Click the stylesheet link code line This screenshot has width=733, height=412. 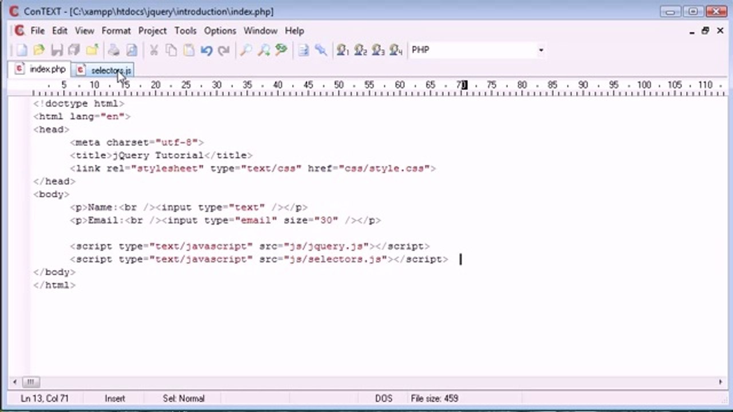253,168
